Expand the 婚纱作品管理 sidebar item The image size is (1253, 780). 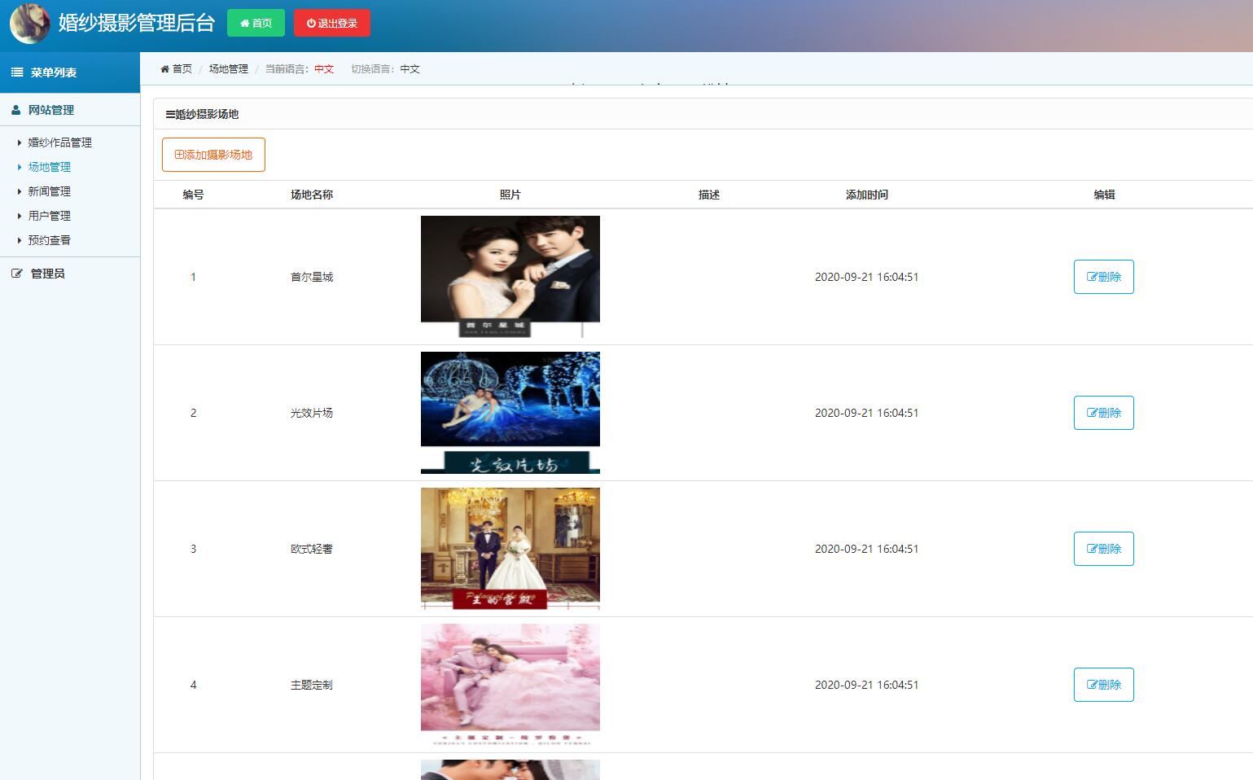point(61,142)
